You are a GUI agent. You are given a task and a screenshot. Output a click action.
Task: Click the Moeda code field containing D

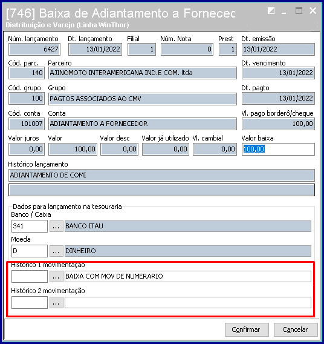[x=30, y=251]
